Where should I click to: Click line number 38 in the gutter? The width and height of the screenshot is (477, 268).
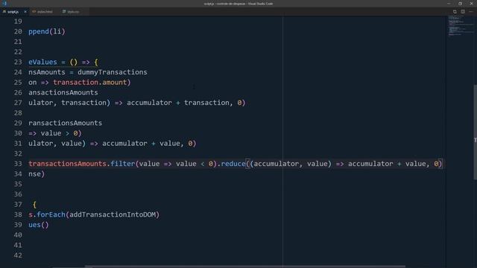18,214
